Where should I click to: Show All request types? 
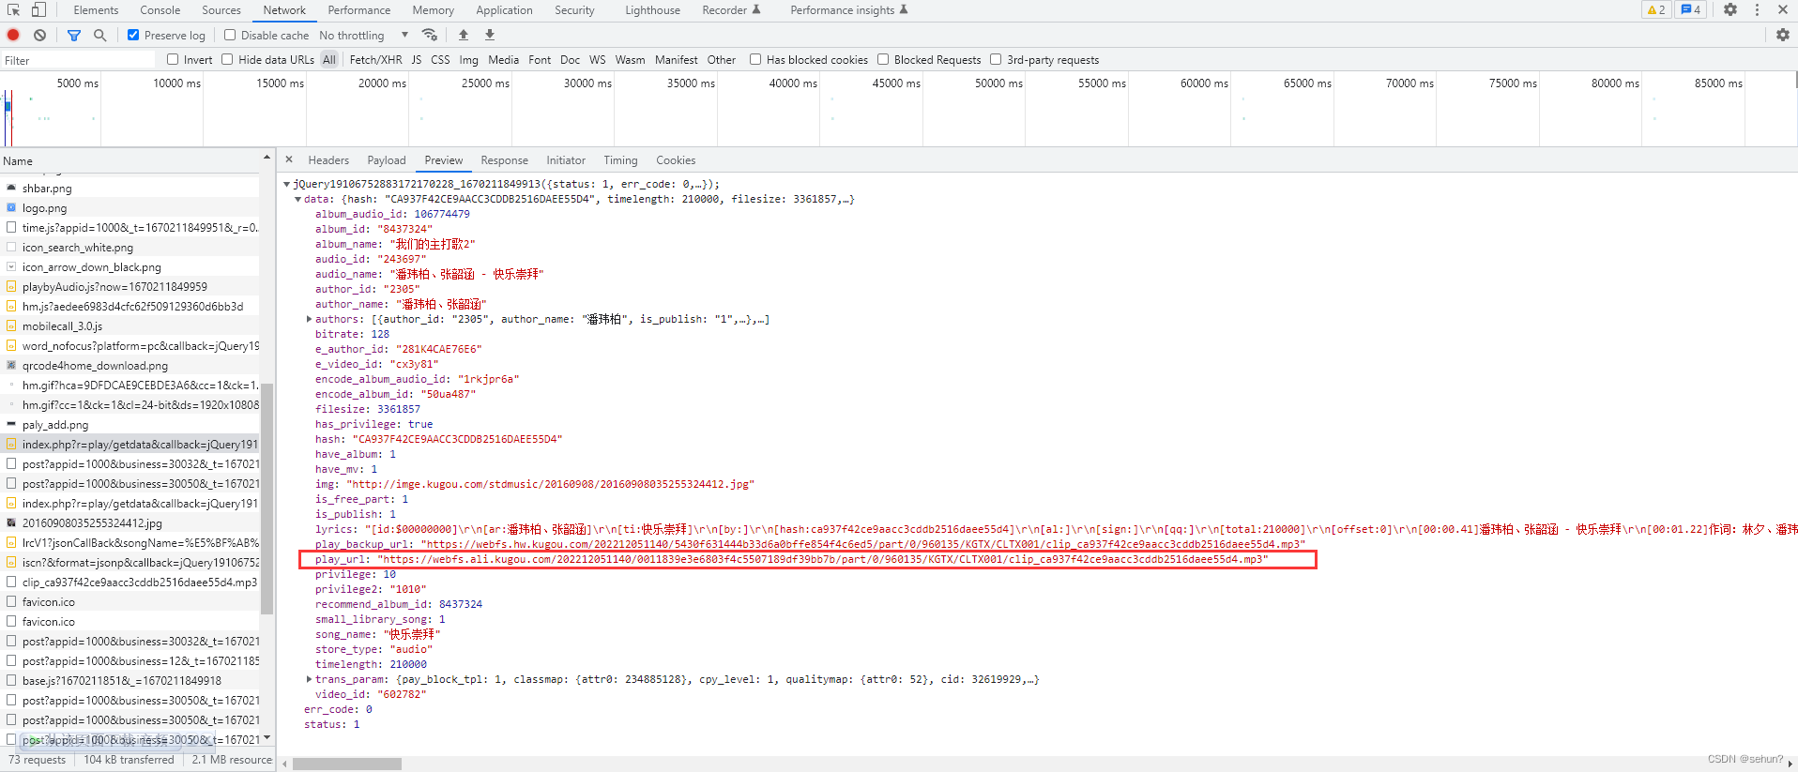(x=329, y=60)
